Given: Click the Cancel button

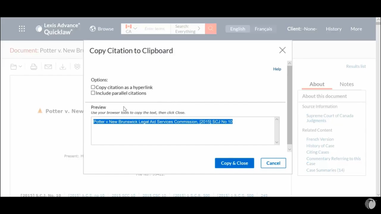Looking at the screenshot, I should coord(273,163).
